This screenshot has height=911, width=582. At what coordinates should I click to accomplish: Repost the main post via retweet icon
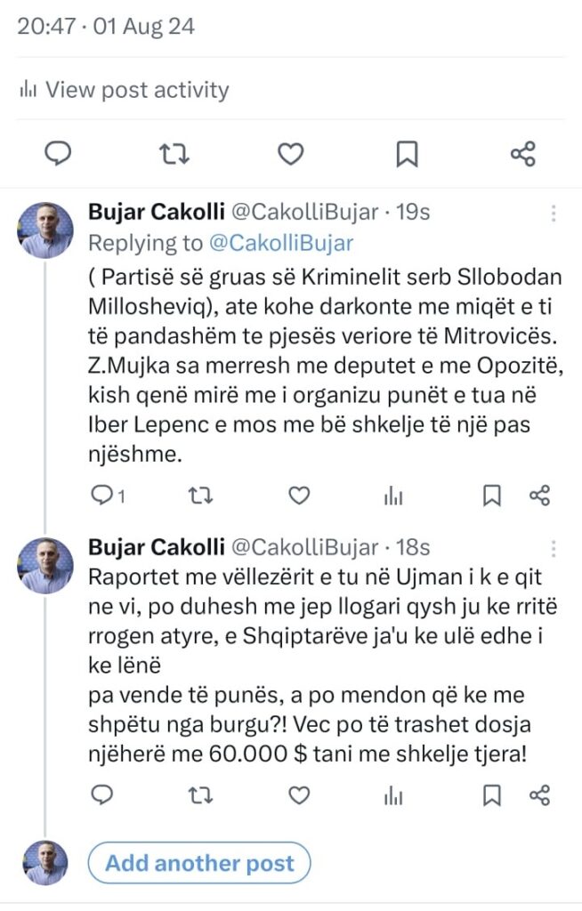point(174,155)
